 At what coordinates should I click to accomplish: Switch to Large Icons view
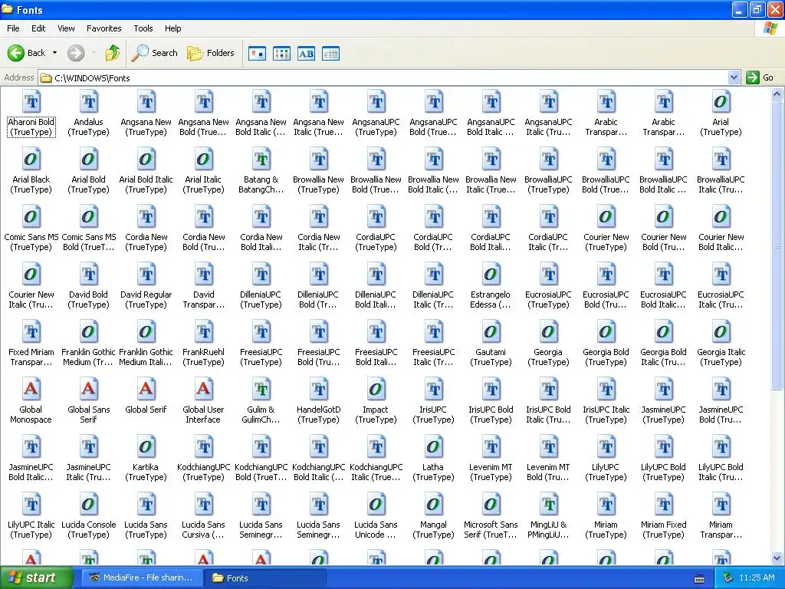click(257, 53)
